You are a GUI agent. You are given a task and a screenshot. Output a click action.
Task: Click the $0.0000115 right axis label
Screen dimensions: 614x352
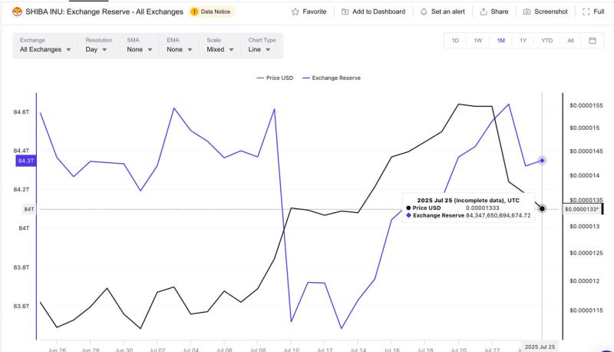[x=586, y=310]
